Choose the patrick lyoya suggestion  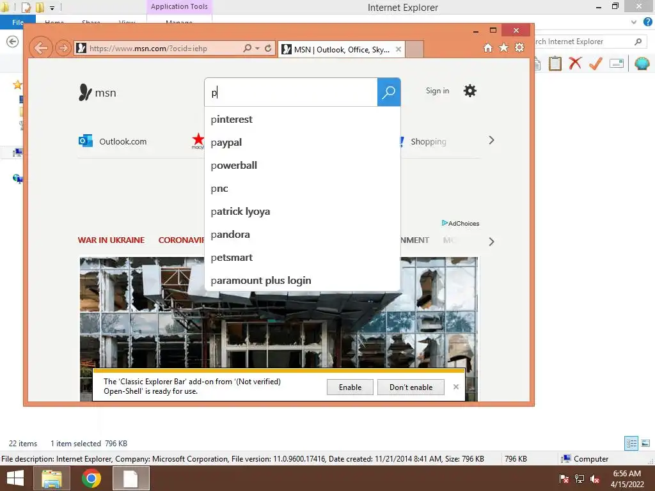point(303,211)
